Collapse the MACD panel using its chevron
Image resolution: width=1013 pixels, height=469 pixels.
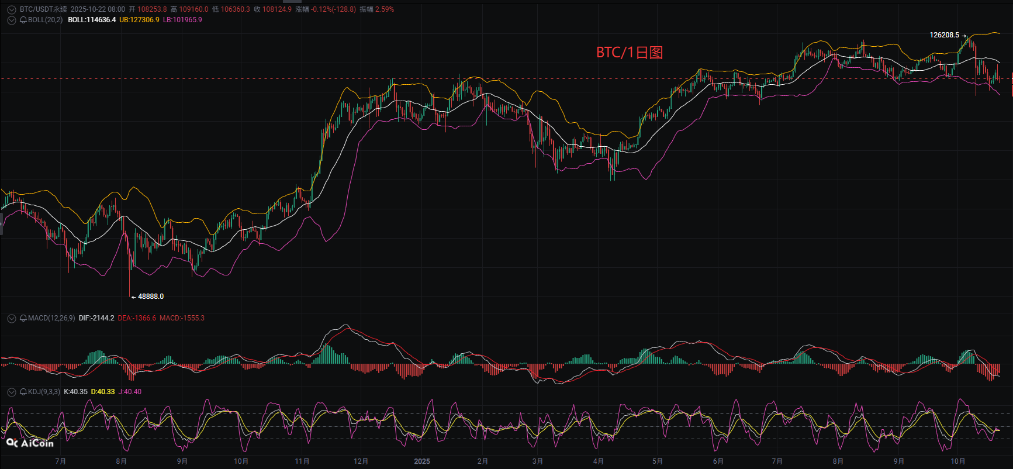(11, 318)
